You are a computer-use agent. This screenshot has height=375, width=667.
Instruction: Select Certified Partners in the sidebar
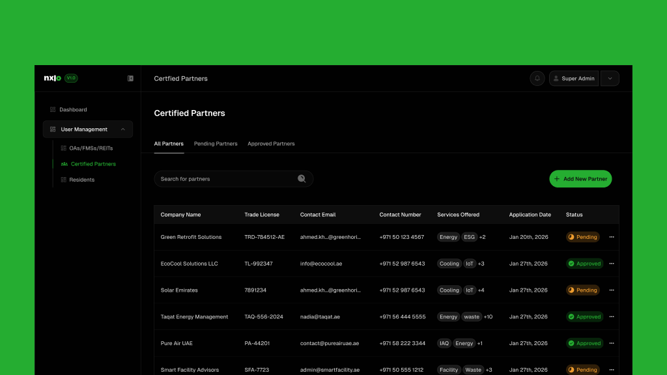coord(93,164)
